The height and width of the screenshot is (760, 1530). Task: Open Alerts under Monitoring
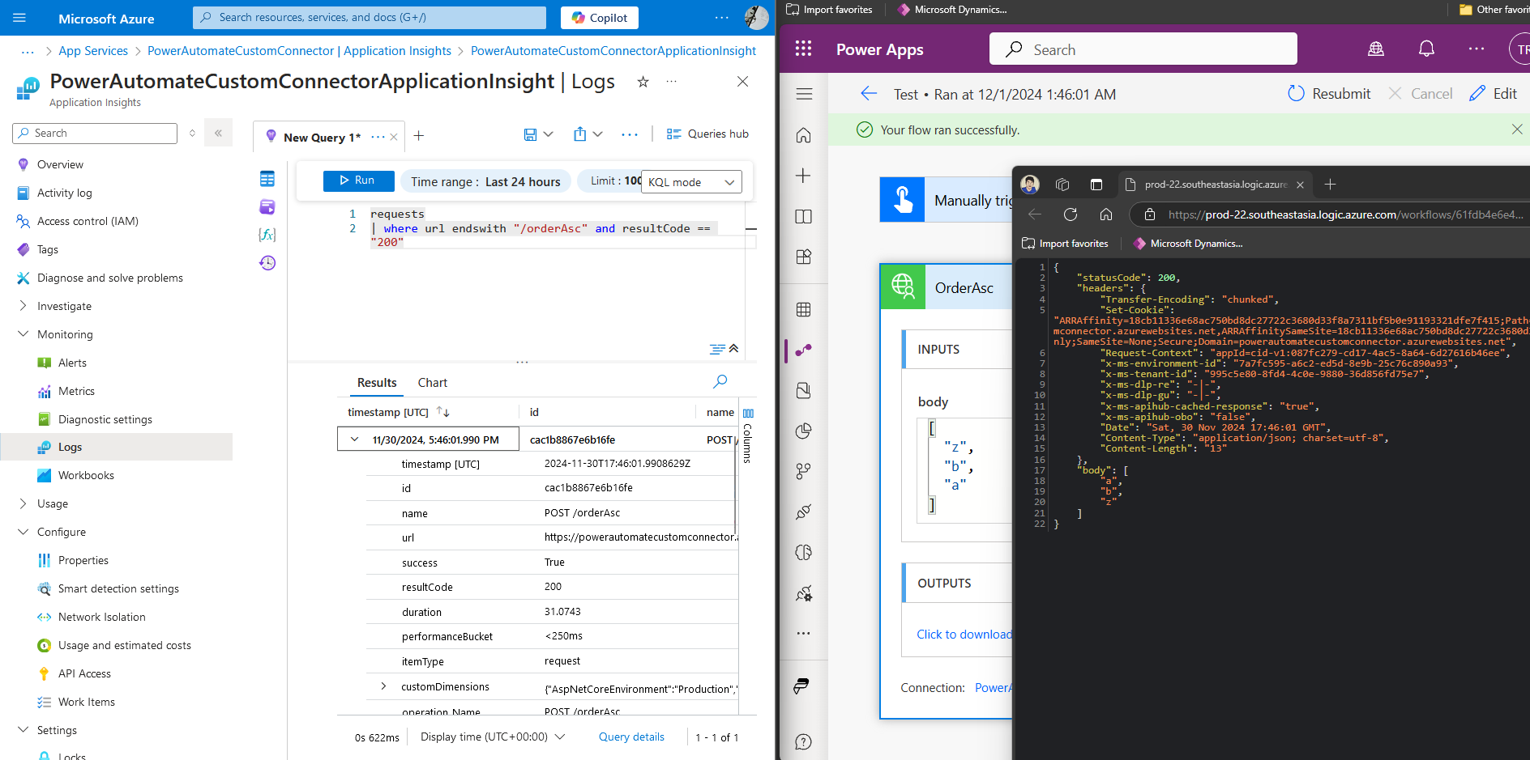72,363
